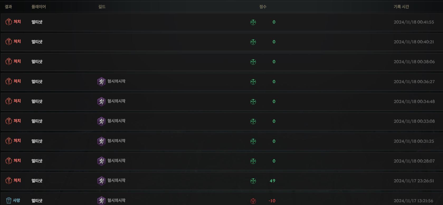
Task: Click the green crosshair icon beside score 49
Action: click(x=253, y=181)
